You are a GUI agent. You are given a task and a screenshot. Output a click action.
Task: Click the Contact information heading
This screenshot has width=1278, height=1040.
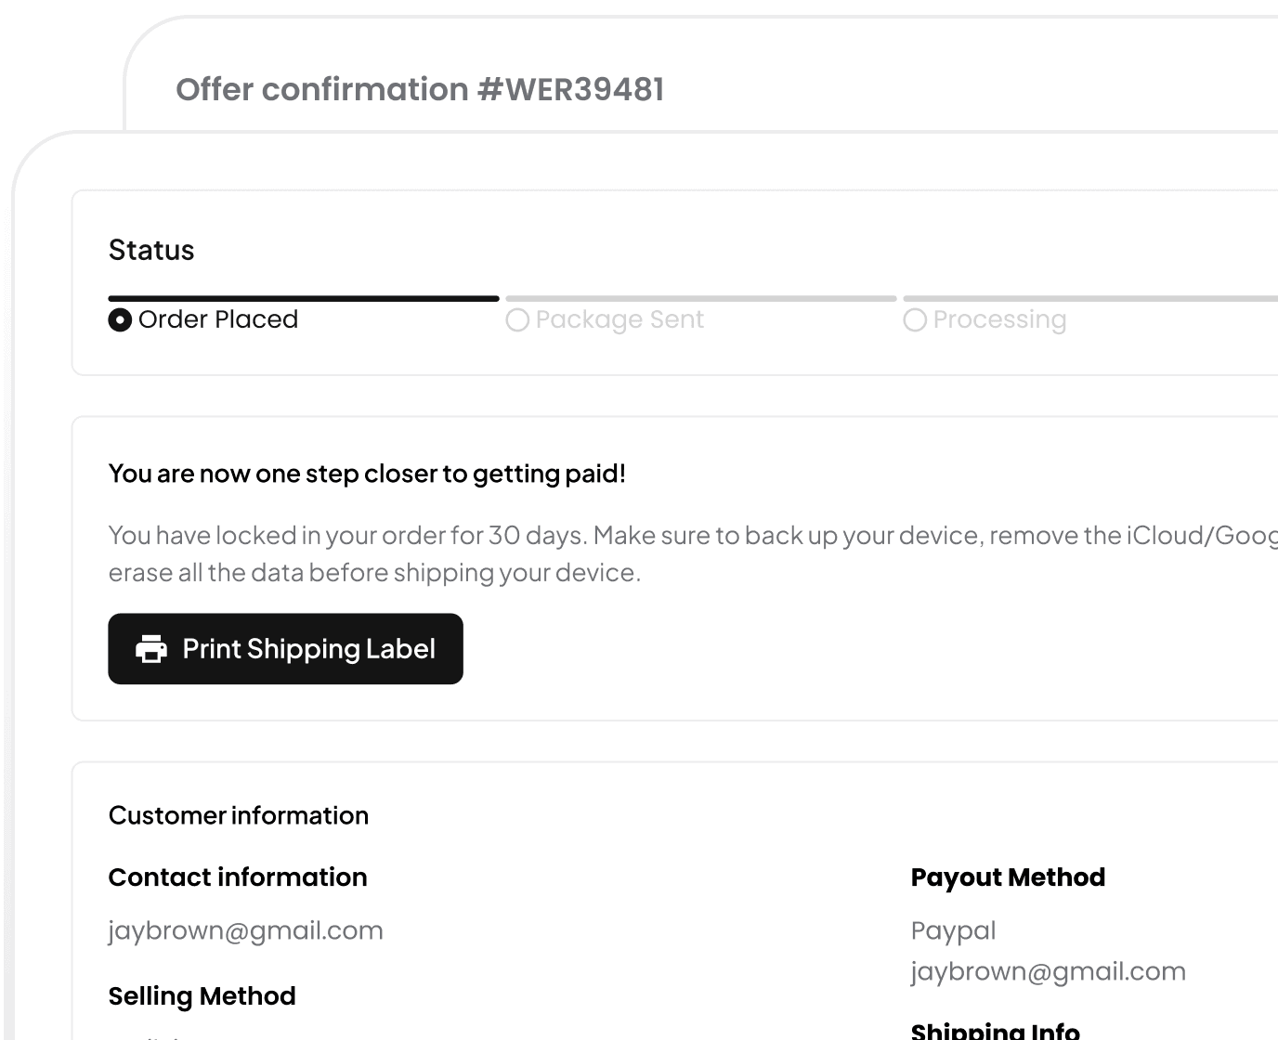coord(238,877)
